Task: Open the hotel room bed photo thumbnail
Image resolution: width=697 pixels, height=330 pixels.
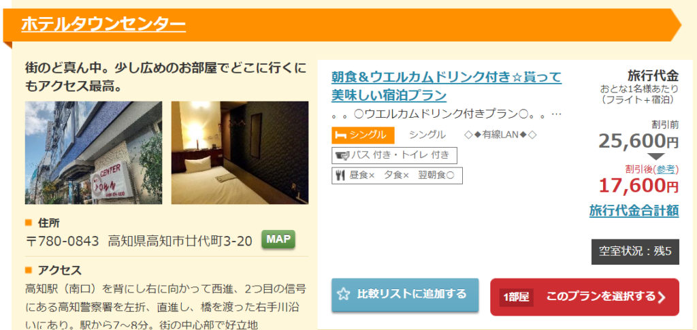Action: (x=240, y=153)
